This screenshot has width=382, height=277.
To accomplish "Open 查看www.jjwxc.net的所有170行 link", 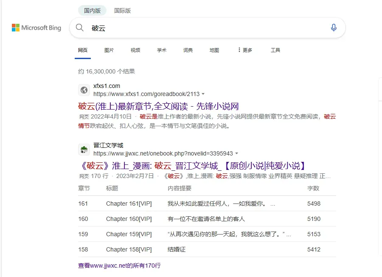I will [x=119, y=266].
